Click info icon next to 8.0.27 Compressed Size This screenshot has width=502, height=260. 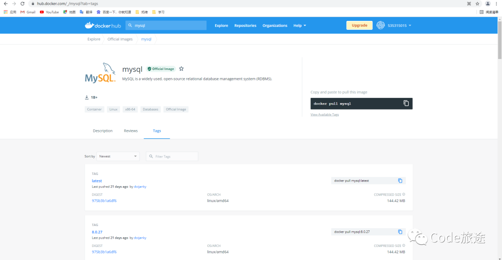click(x=404, y=246)
